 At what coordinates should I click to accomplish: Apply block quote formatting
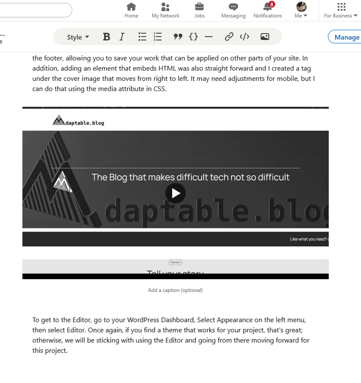tap(178, 37)
